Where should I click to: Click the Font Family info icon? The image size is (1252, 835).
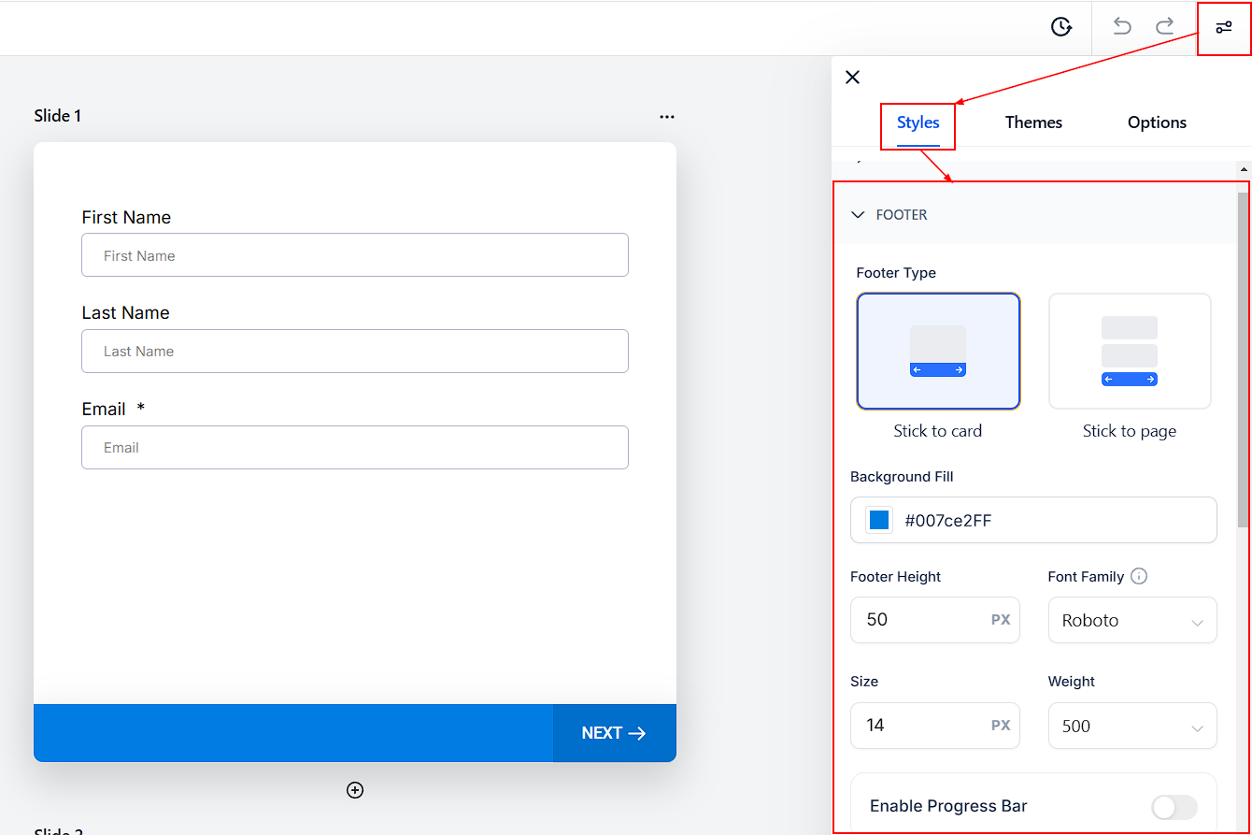(1139, 577)
